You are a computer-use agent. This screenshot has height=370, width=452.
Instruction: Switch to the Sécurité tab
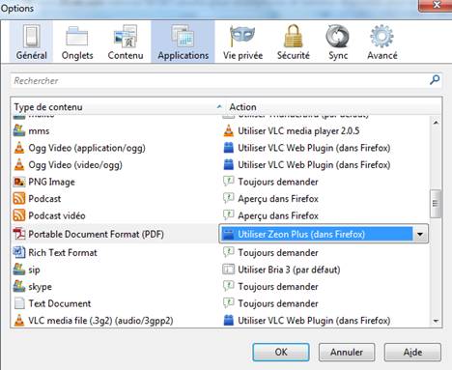coord(294,42)
